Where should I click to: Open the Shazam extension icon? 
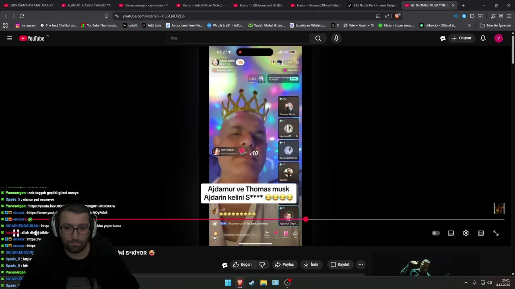tap(464, 16)
